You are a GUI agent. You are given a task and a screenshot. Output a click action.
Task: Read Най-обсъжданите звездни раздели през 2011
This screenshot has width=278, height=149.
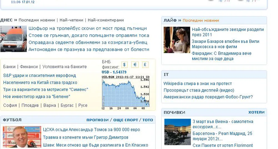[x=228, y=32]
